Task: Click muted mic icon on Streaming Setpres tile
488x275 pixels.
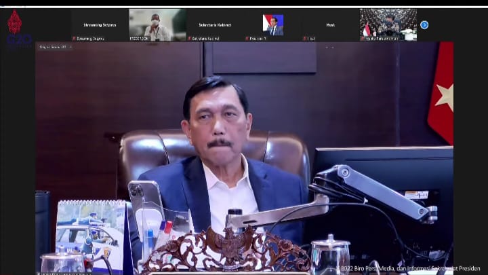Action: point(74,39)
